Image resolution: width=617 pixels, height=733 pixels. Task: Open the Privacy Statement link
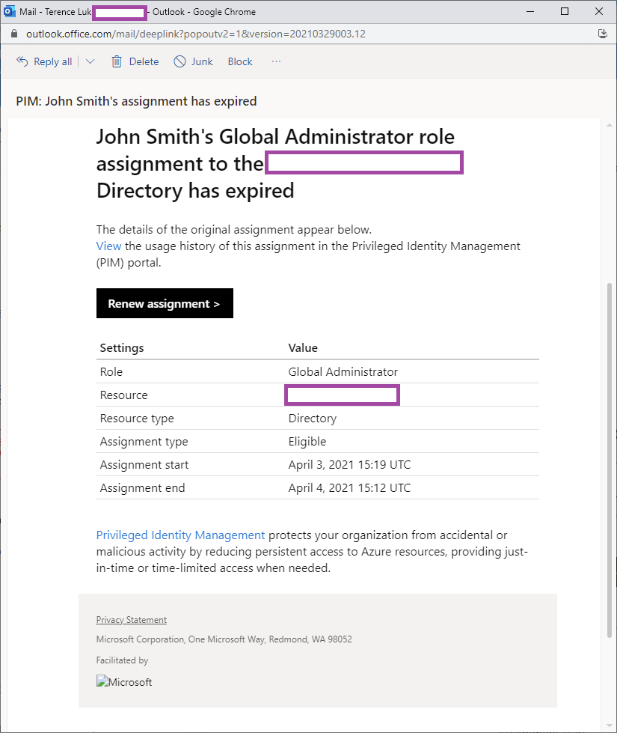pyautogui.click(x=131, y=620)
